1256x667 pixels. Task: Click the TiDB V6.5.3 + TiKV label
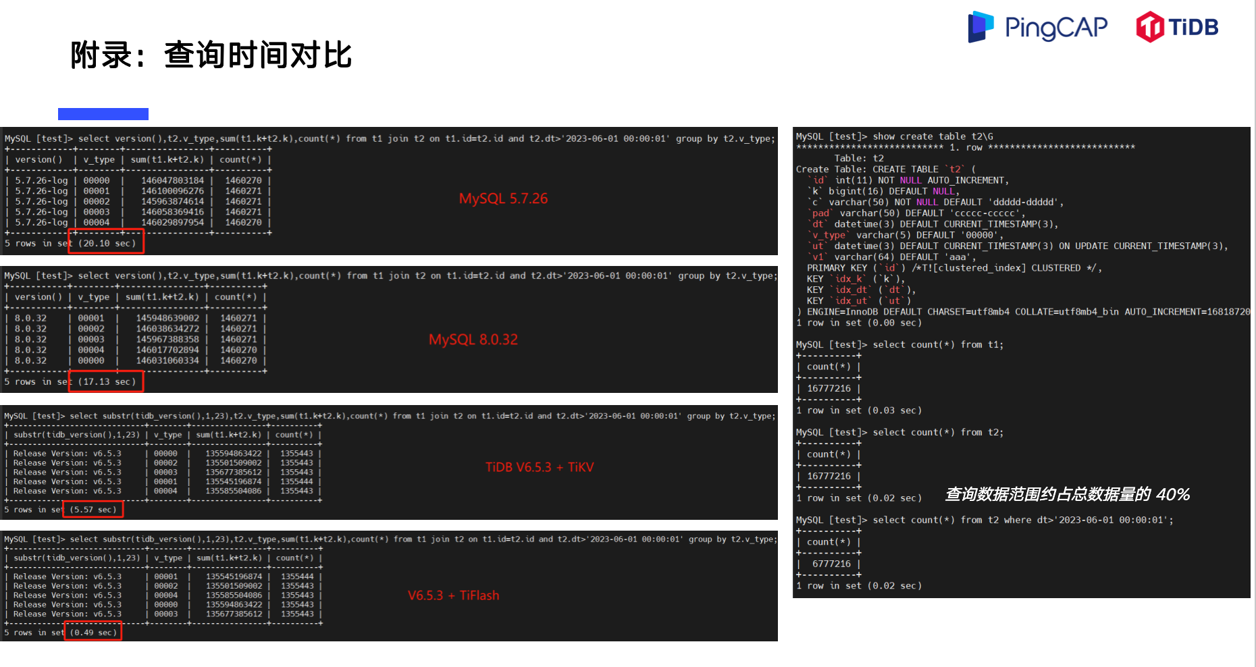(x=540, y=467)
